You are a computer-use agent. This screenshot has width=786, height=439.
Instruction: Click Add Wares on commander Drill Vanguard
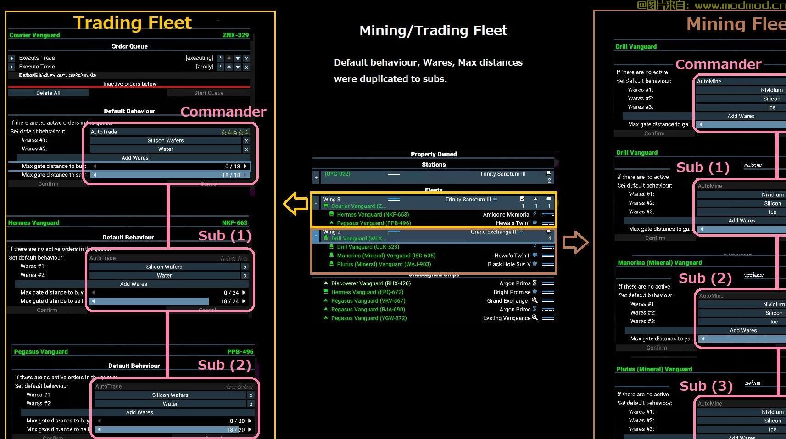tap(741, 116)
